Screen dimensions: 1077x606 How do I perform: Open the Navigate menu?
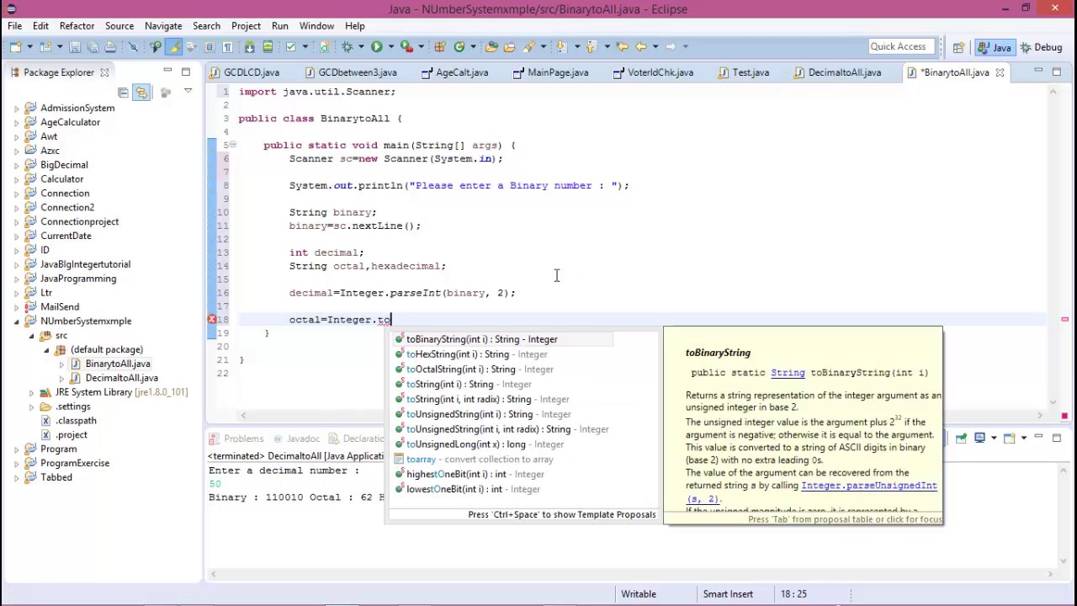[163, 26]
